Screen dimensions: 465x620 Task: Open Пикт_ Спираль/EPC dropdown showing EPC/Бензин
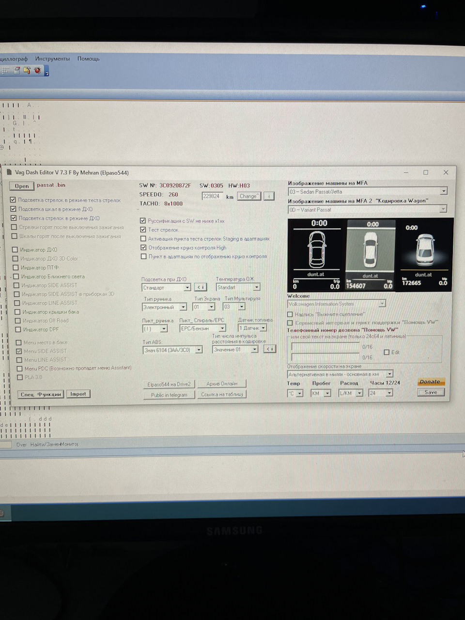pyautogui.click(x=202, y=328)
